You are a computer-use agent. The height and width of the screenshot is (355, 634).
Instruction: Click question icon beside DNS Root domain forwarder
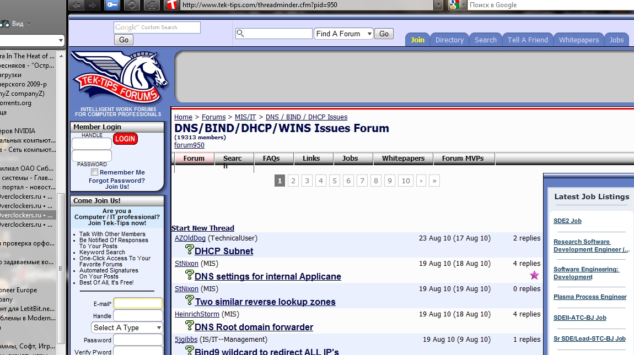189,325
